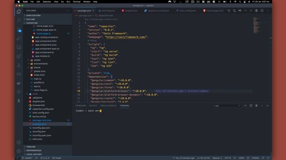Image resolution: width=286 pixels, height=160 pixels.
Task: Open karma.conf.js in explorer
Action: [39, 116]
